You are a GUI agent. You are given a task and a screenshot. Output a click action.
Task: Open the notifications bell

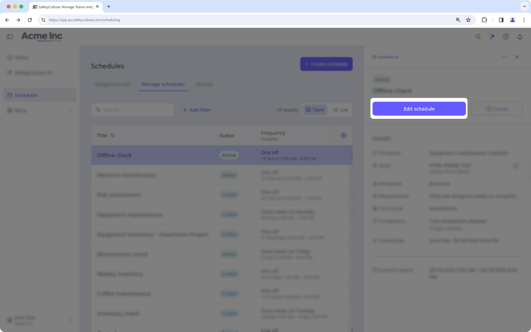520,37
